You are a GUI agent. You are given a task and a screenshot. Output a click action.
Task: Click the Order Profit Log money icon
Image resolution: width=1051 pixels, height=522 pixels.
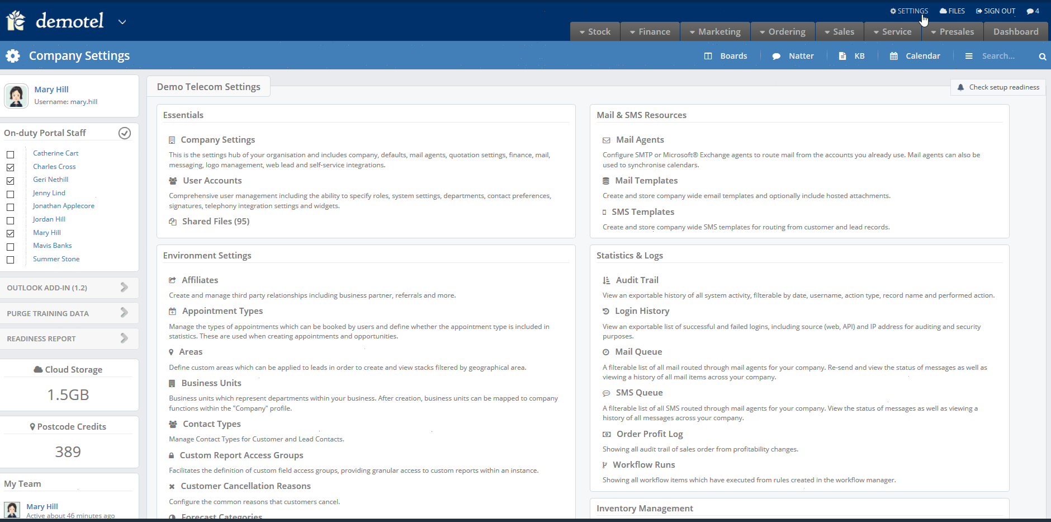607,434
